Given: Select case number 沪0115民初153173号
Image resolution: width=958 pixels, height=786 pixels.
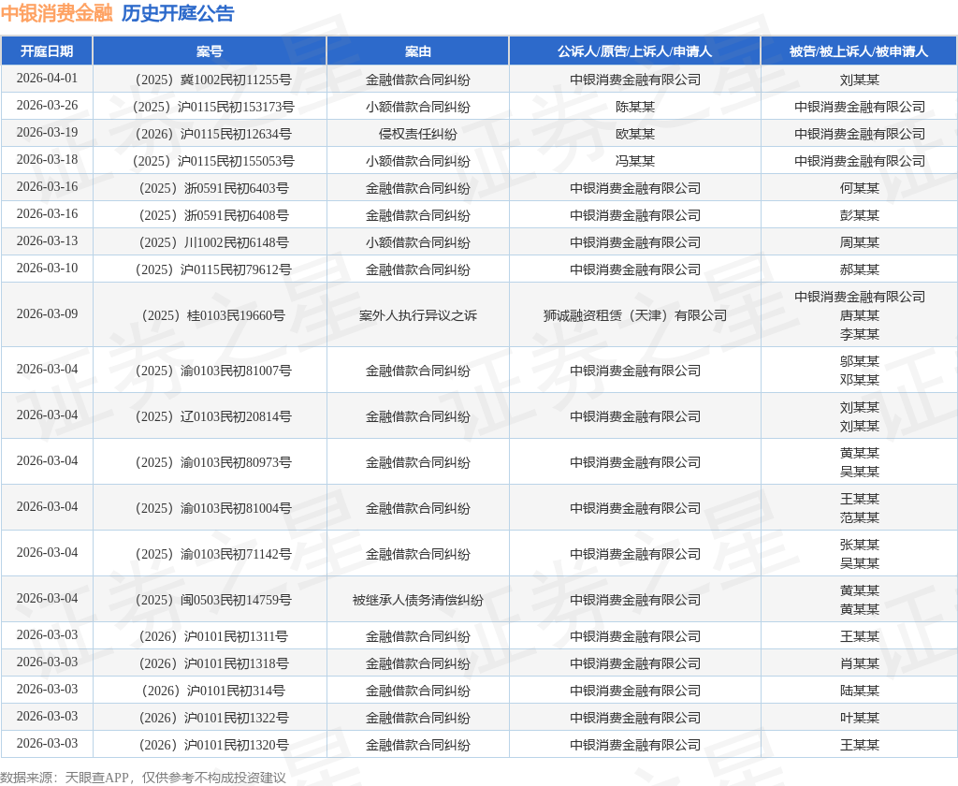Looking at the screenshot, I should pyautogui.click(x=236, y=107).
